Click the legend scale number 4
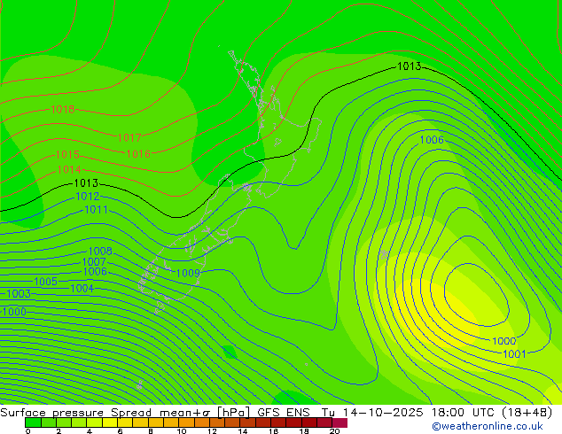The image size is (562, 434). [x=90, y=431]
